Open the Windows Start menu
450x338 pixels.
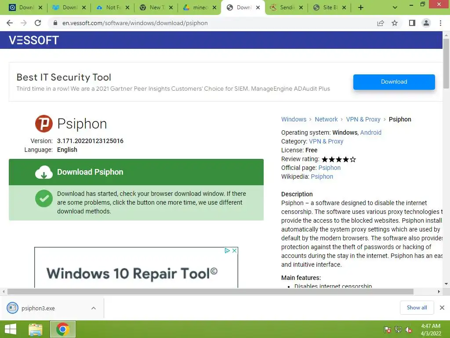(x=11, y=329)
